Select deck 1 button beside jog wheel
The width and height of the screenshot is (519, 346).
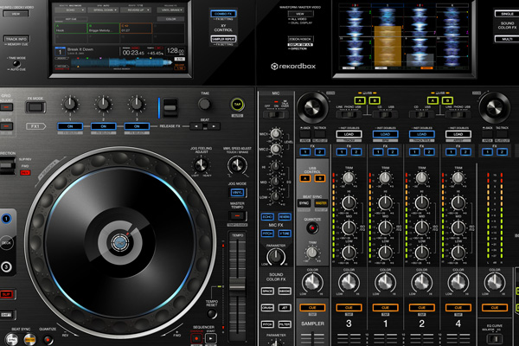(6, 219)
